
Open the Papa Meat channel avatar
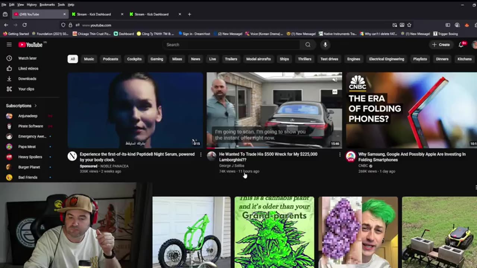click(x=9, y=147)
